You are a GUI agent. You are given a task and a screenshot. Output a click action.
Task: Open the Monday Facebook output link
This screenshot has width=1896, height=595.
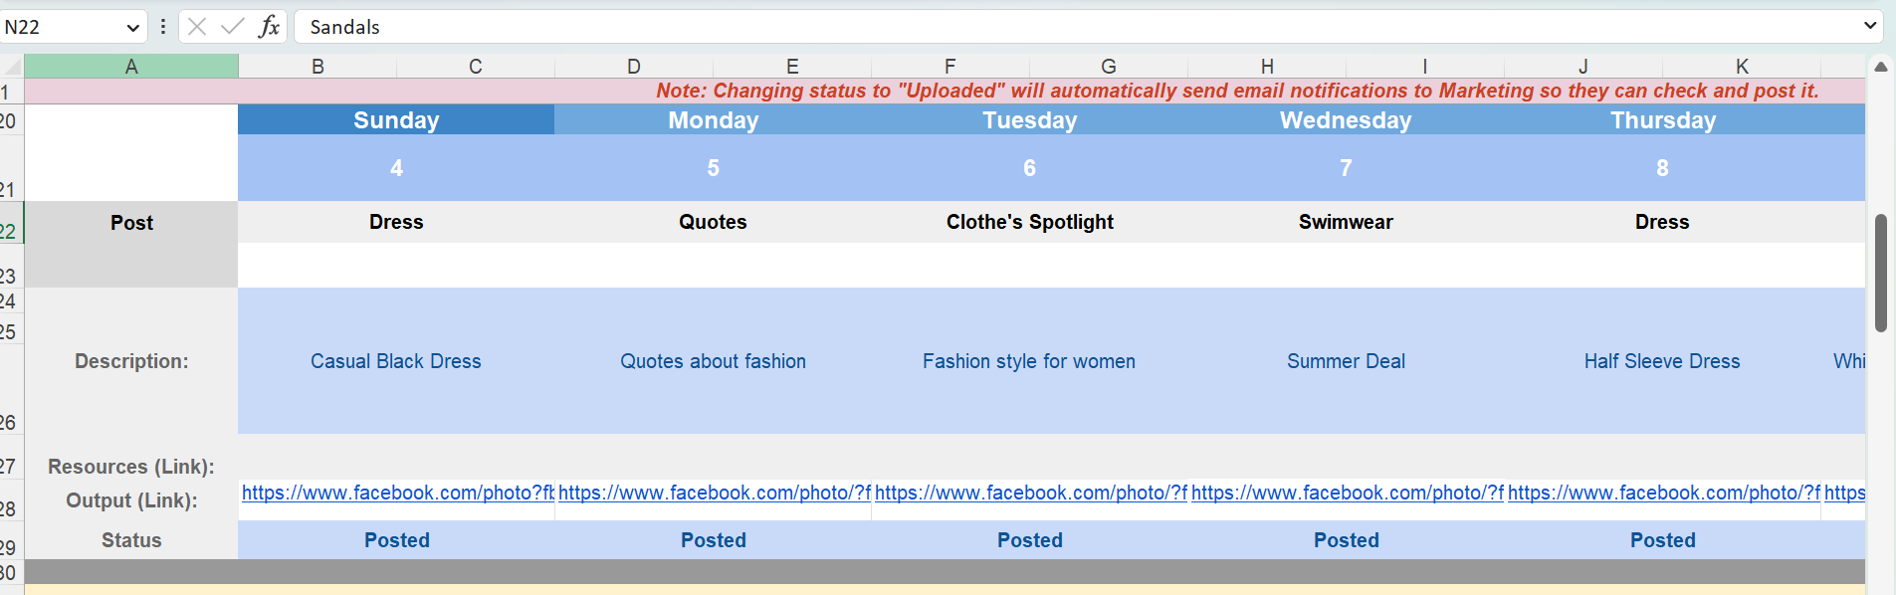point(714,493)
